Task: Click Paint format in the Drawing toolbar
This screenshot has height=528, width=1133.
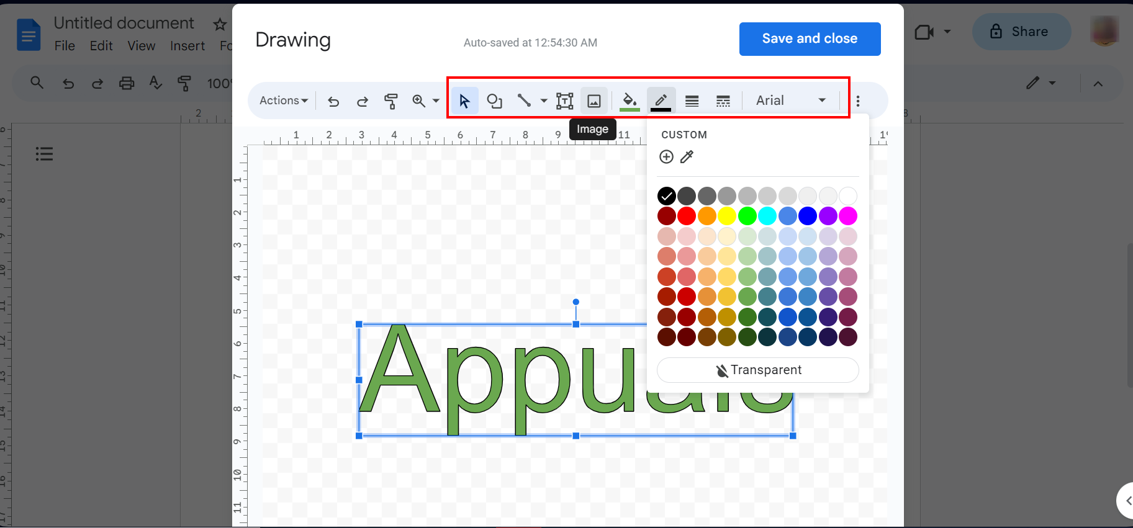Action: pos(391,101)
